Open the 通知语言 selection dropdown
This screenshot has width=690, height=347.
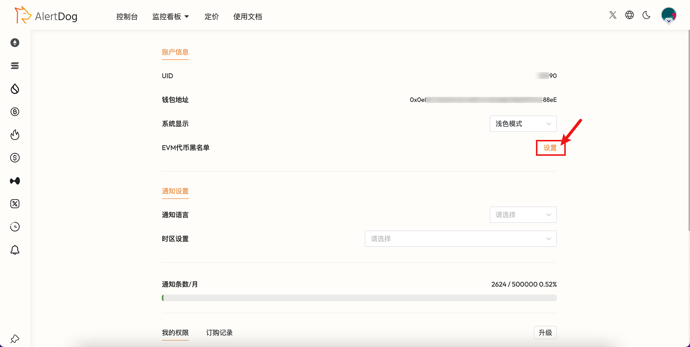coord(523,215)
